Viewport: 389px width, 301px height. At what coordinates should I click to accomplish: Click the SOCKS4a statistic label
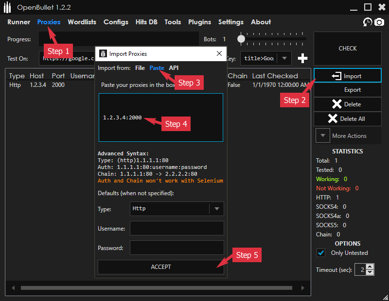click(329, 216)
